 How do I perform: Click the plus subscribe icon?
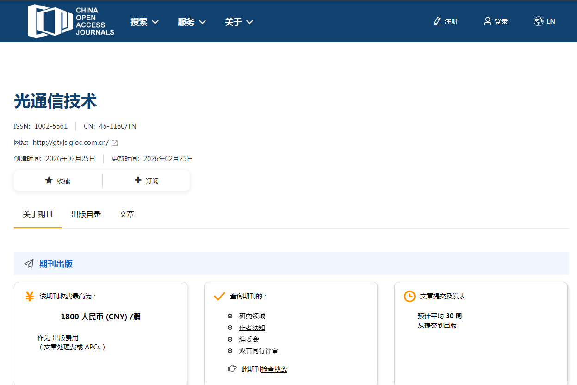coord(138,180)
